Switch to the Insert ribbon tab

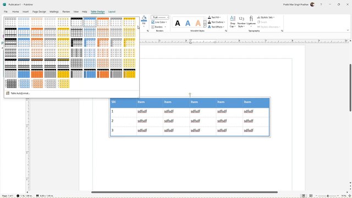click(x=25, y=12)
